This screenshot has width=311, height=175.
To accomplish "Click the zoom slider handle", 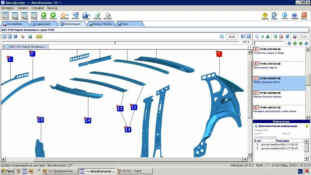I will (x=115, y=42).
